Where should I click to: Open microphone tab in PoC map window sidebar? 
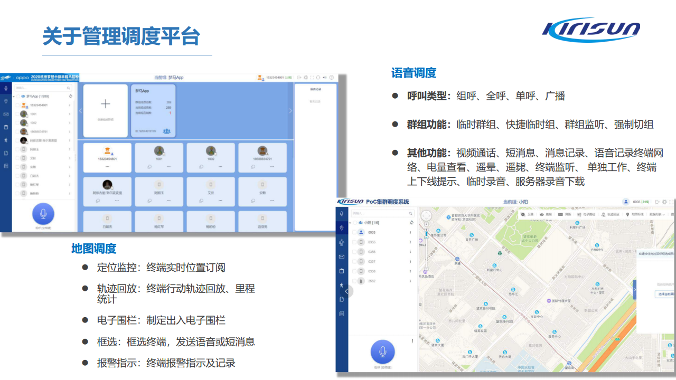(x=342, y=214)
